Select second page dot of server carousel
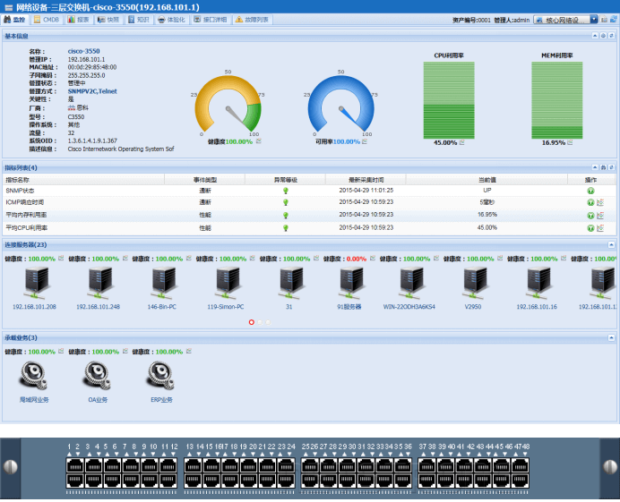 click(260, 322)
